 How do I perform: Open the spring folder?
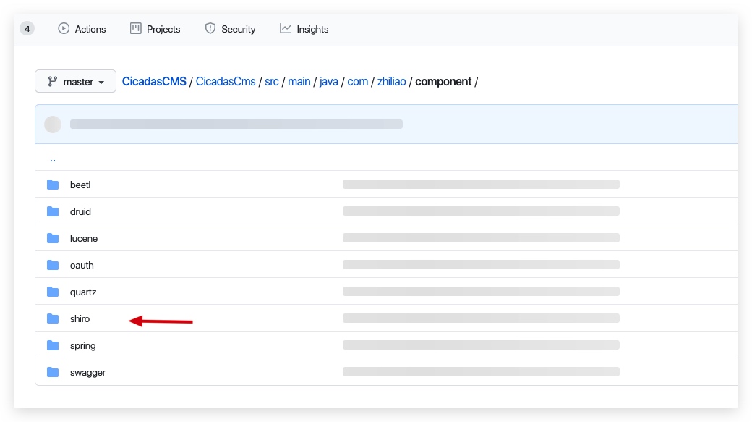[x=82, y=346]
